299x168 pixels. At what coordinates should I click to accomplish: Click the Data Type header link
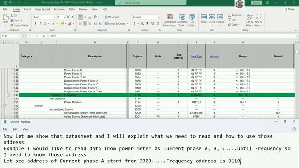pyautogui.click(x=196, y=56)
